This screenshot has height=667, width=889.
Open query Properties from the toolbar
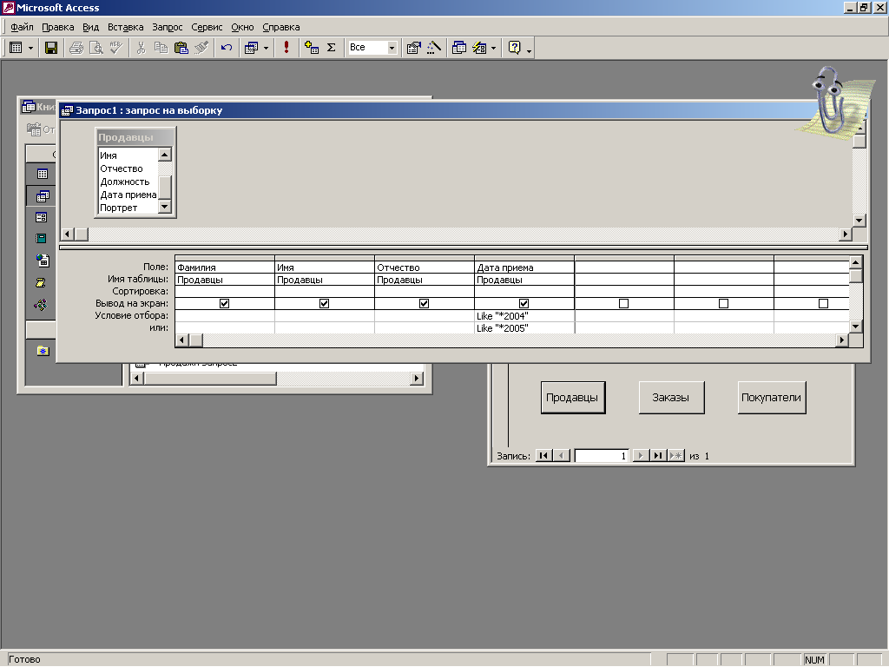coord(414,48)
